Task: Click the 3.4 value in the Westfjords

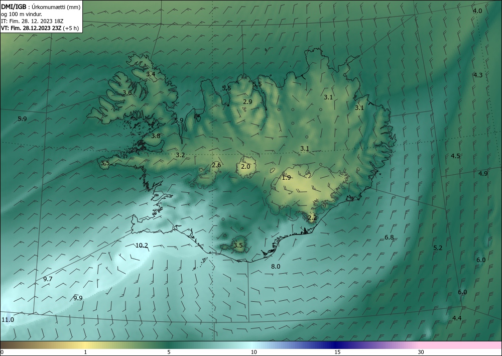Action: pos(151,74)
